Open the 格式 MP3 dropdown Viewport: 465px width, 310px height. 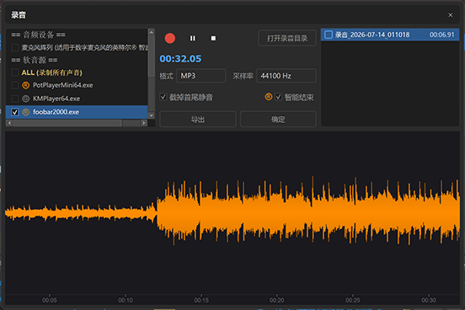[200, 76]
